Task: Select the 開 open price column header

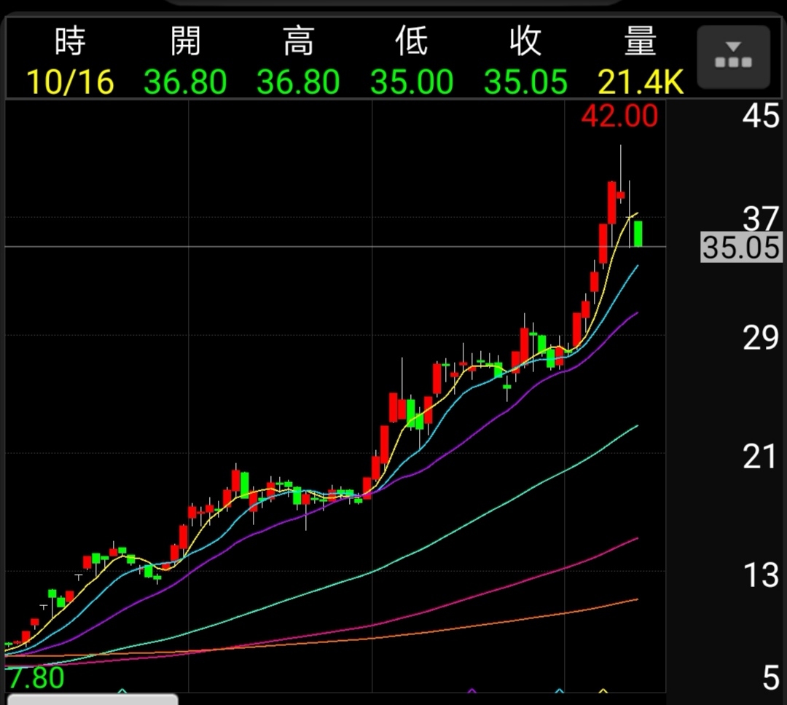Action: tap(185, 42)
